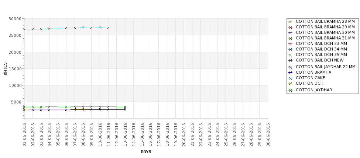Click the 30-06-2016 date label
This screenshot has height=158, width=360.
click(268, 135)
